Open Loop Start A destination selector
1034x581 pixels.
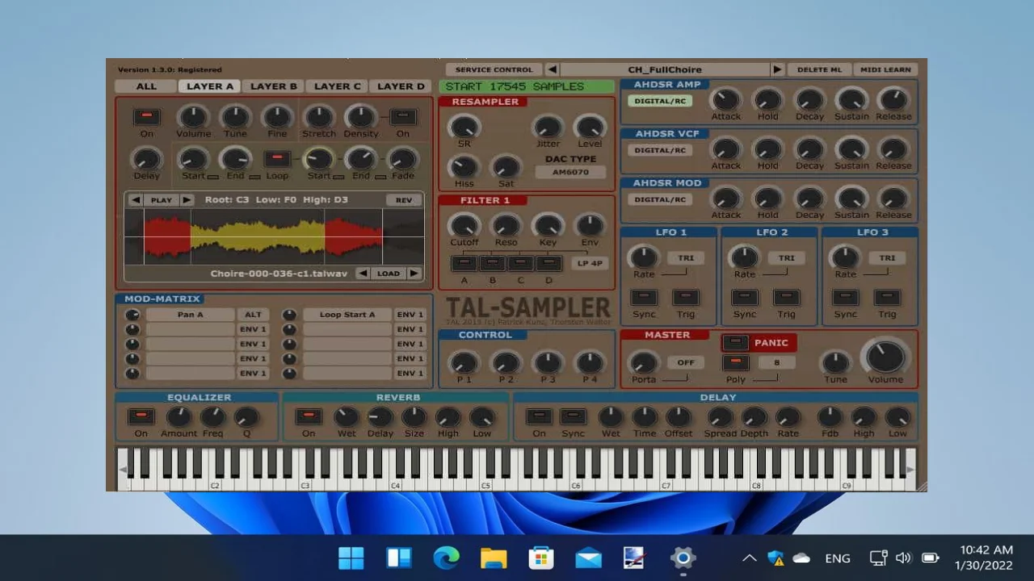pyautogui.click(x=347, y=315)
